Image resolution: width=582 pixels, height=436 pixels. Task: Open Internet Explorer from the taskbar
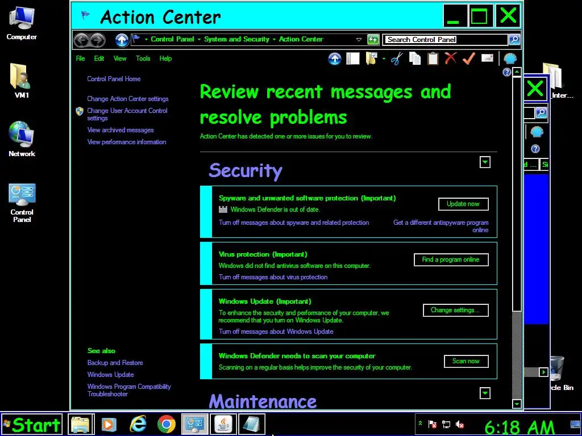tap(138, 425)
